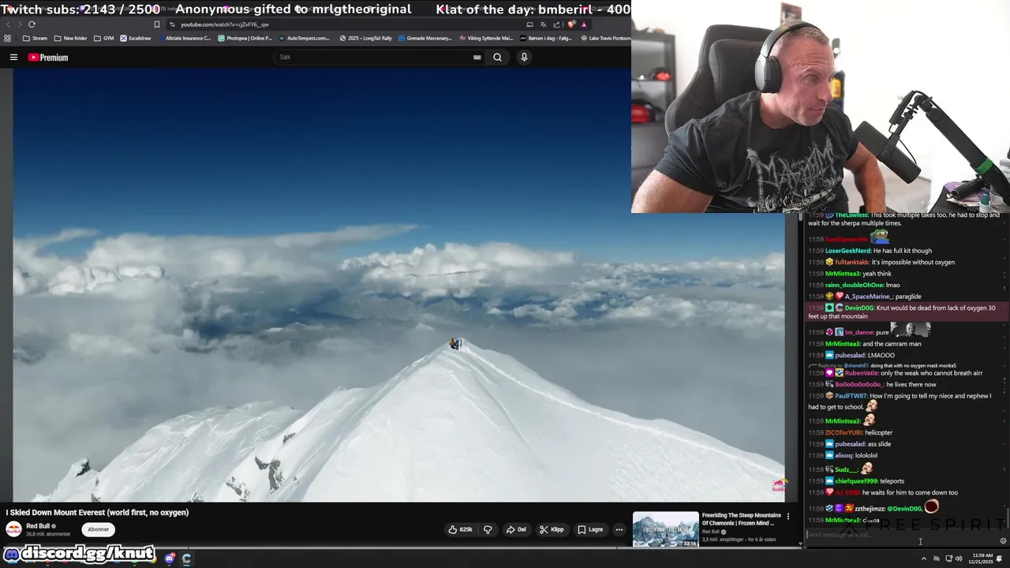
Task: Open Freeriding Chamonix recommended video thumbnail
Action: 665,529
